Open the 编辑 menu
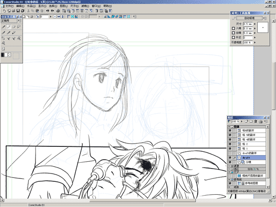This screenshot has width=276, height=207. 20,6
